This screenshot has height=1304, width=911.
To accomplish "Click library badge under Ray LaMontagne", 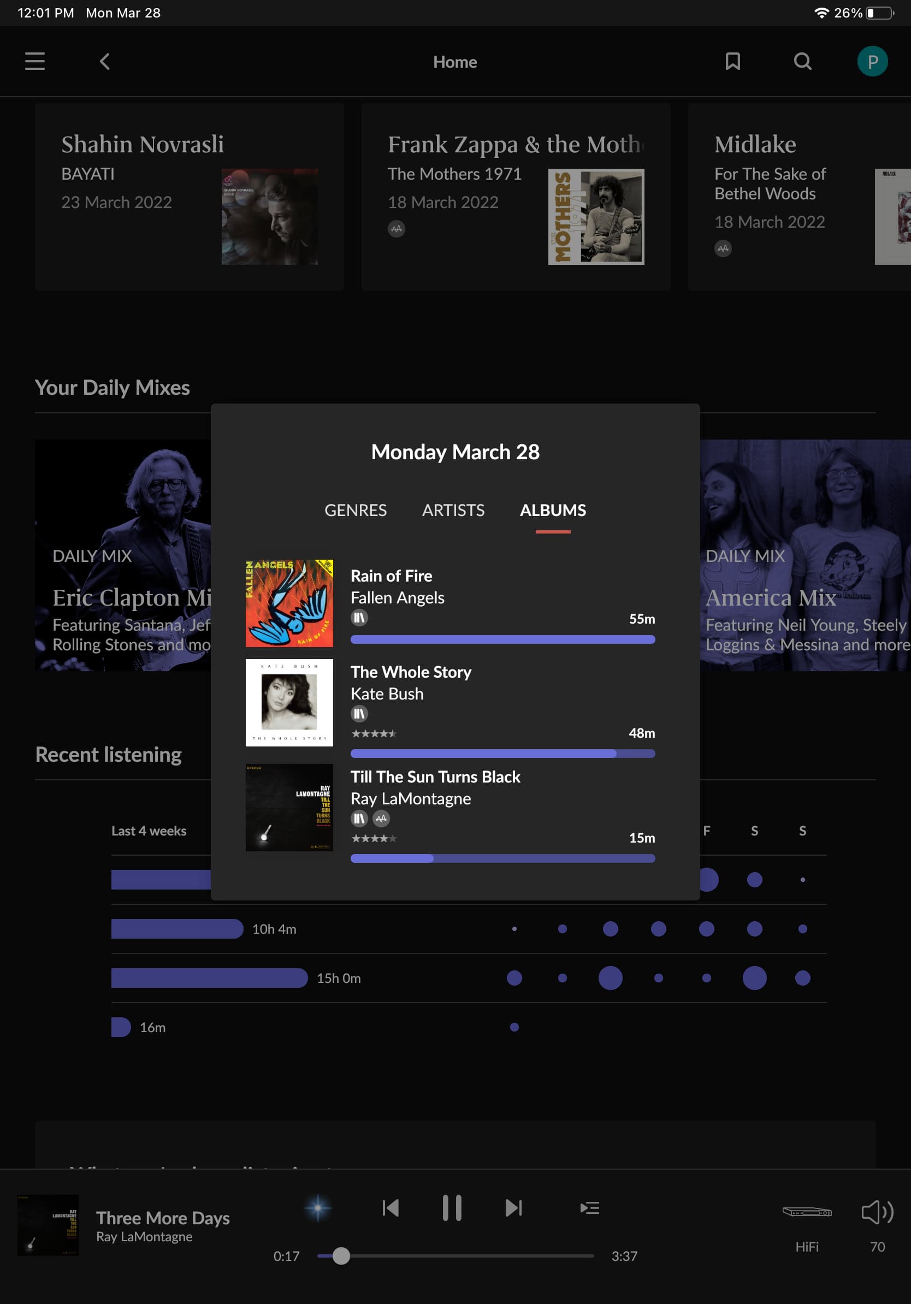I will point(359,819).
